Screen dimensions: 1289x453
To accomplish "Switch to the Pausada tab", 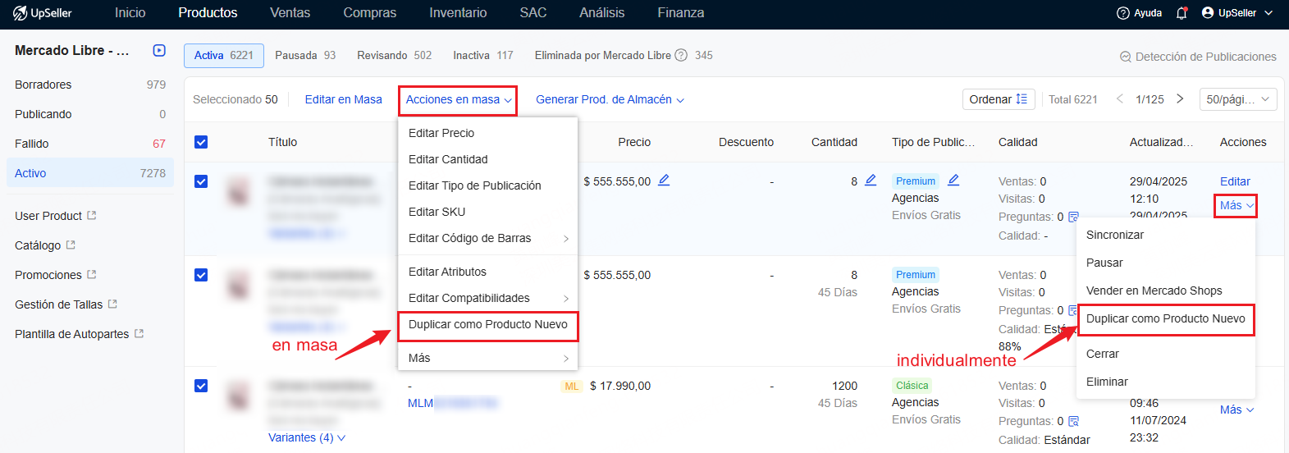I will coord(305,55).
